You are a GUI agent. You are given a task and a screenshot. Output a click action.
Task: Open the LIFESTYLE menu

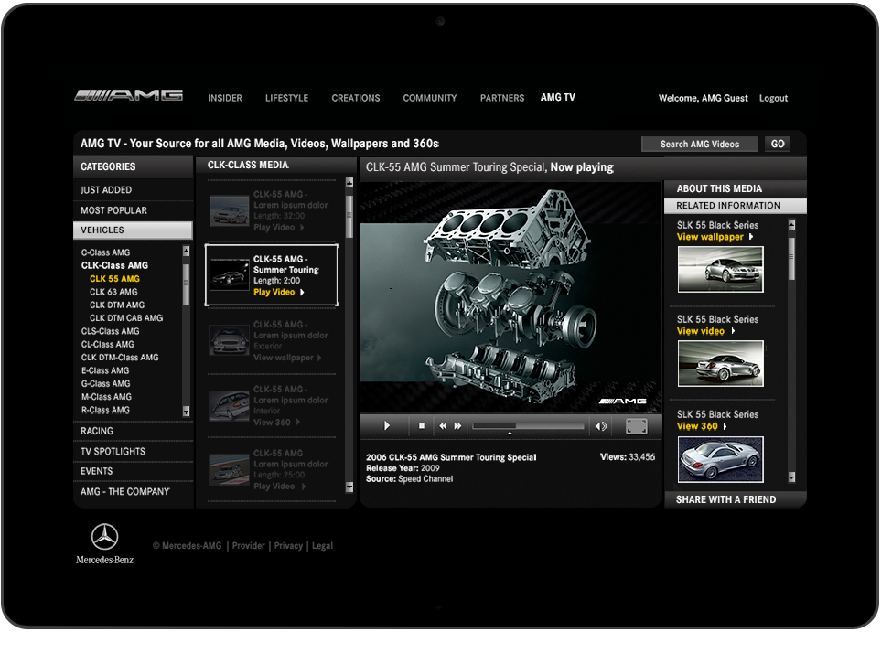click(286, 98)
